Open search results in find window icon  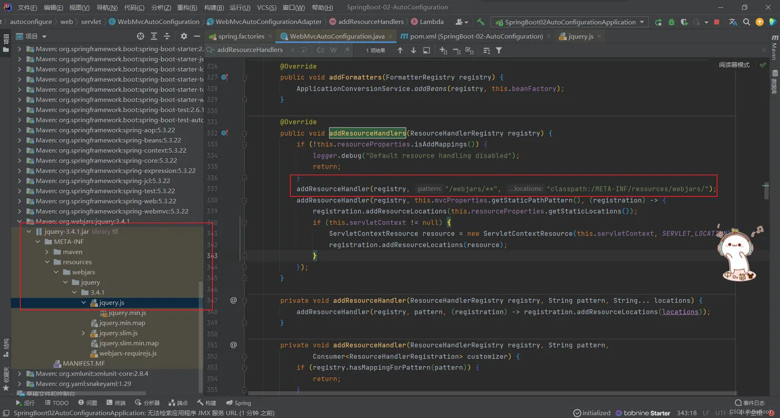pyautogui.click(x=426, y=50)
